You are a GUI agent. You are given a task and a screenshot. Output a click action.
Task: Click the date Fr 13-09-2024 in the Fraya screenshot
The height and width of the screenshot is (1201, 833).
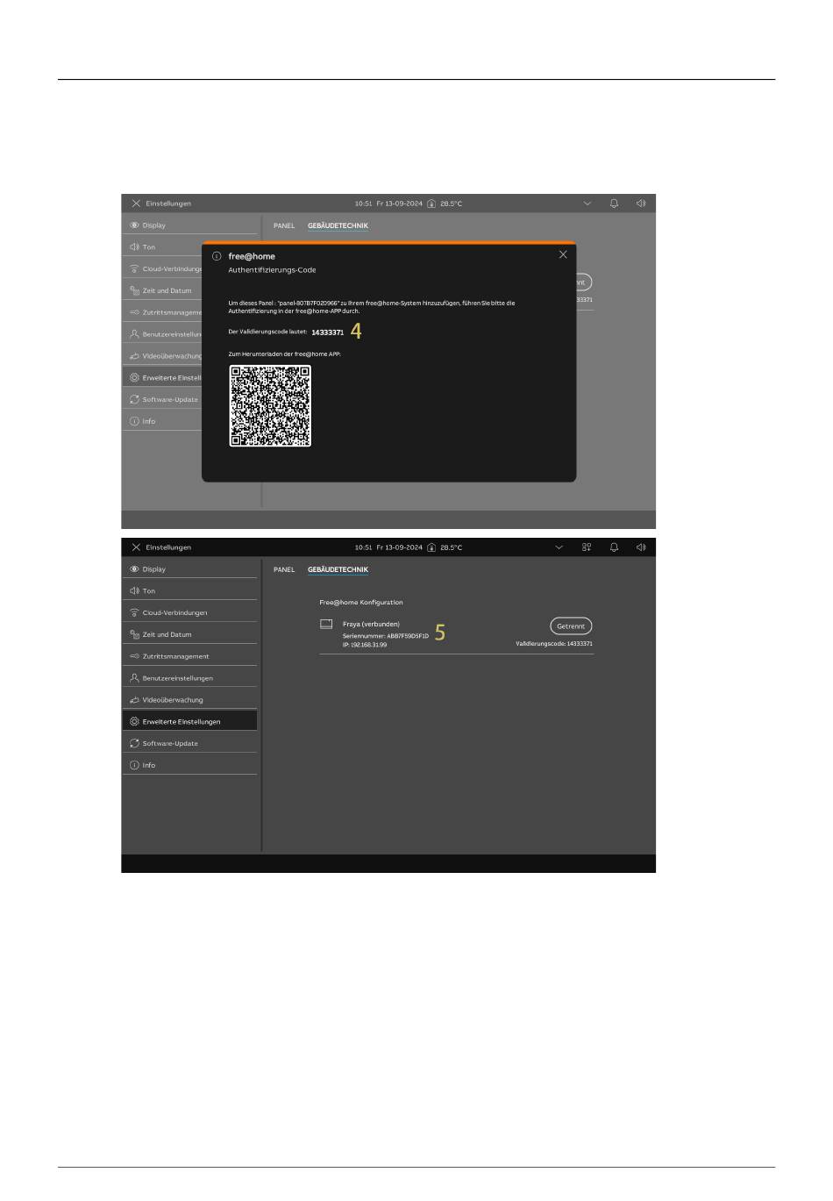[x=399, y=547]
